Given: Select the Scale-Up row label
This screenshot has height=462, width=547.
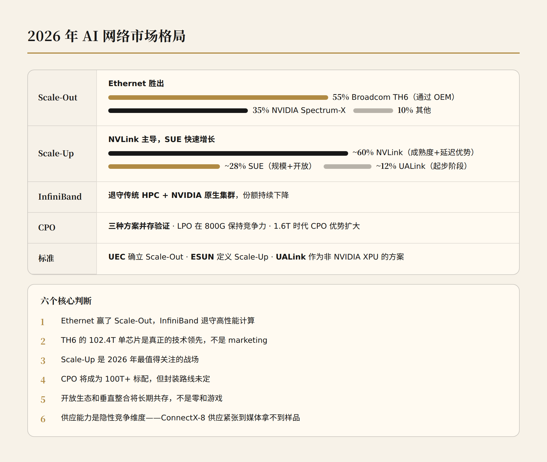Looking at the screenshot, I should [56, 153].
